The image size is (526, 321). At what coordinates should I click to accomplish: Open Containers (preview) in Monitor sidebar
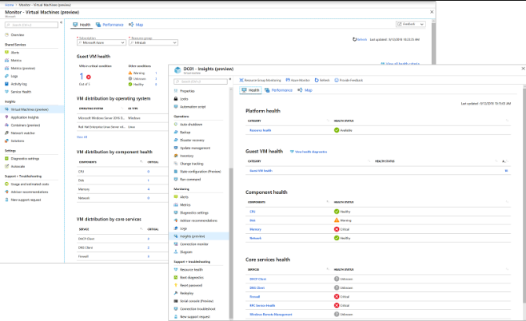[26, 125]
